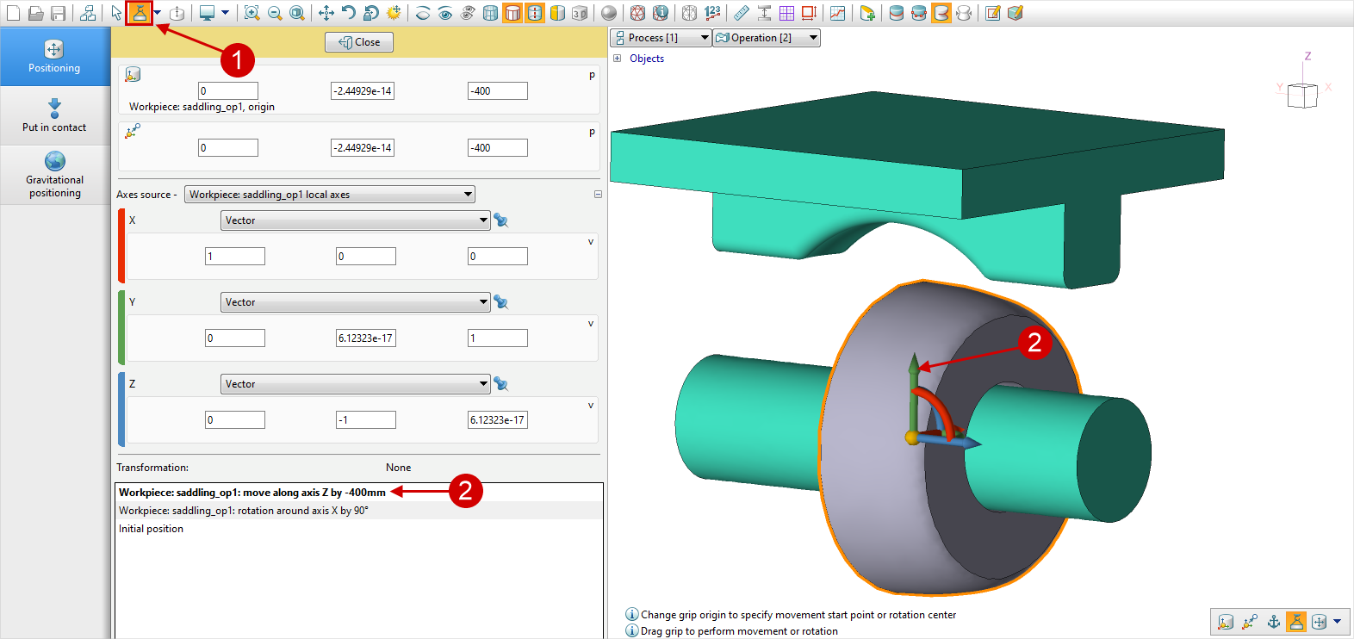The height and width of the screenshot is (639, 1354).
Task: Toggle the open eye visibility icon
Action: [x=445, y=13]
